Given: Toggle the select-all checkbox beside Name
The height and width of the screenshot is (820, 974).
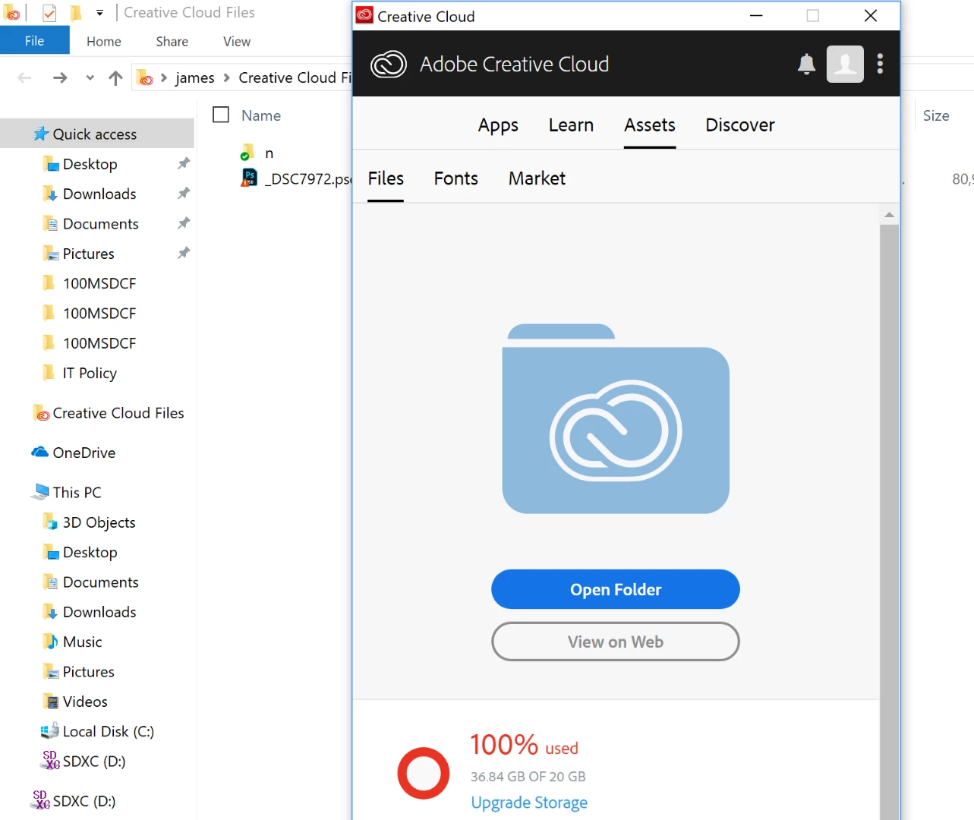Looking at the screenshot, I should pyautogui.click(x=221, y=115).
